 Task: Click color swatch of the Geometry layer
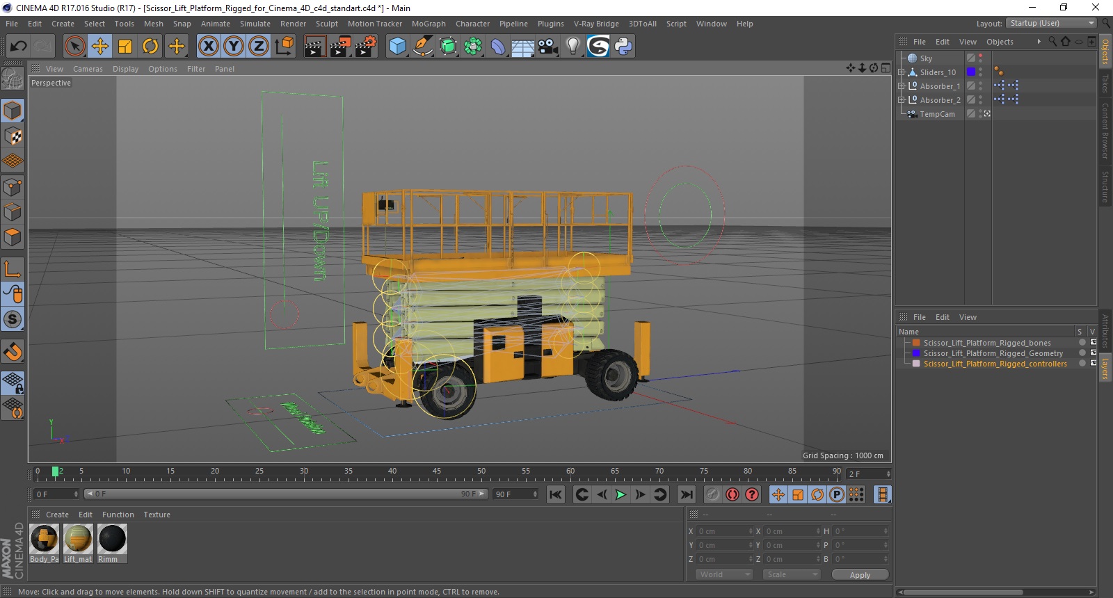pos(917,353)
